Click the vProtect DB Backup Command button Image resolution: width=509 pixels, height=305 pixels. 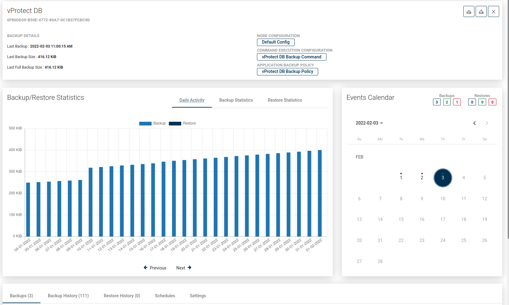(x=291, y=57)
